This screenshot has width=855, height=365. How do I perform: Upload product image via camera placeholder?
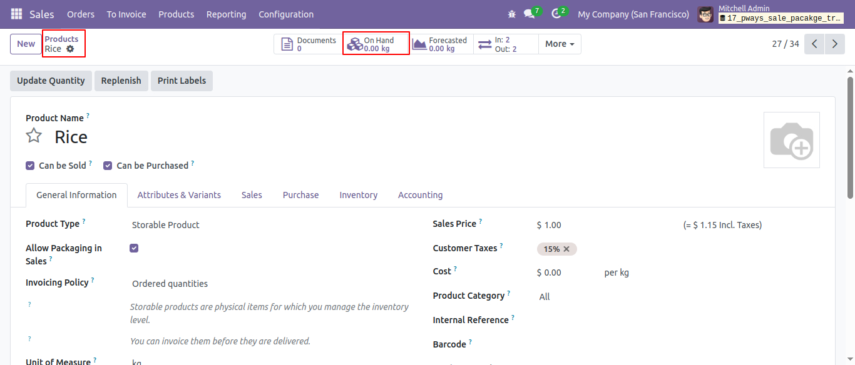[791, 140]
